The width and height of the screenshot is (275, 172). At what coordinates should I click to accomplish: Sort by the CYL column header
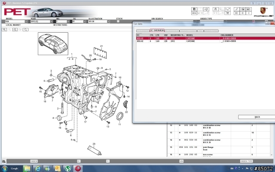(x=152, y=35)
